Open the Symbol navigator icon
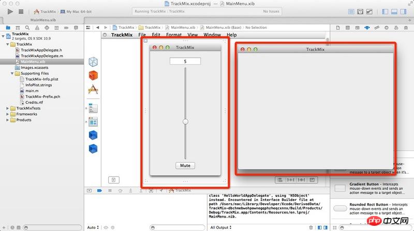The height and width of the screenshot is (231, 414). pos(18,28)
